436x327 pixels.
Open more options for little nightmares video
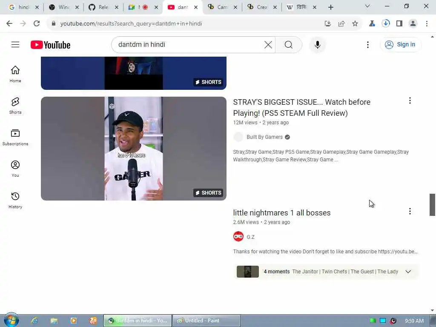pyautogui.click(x=410, y=211)
